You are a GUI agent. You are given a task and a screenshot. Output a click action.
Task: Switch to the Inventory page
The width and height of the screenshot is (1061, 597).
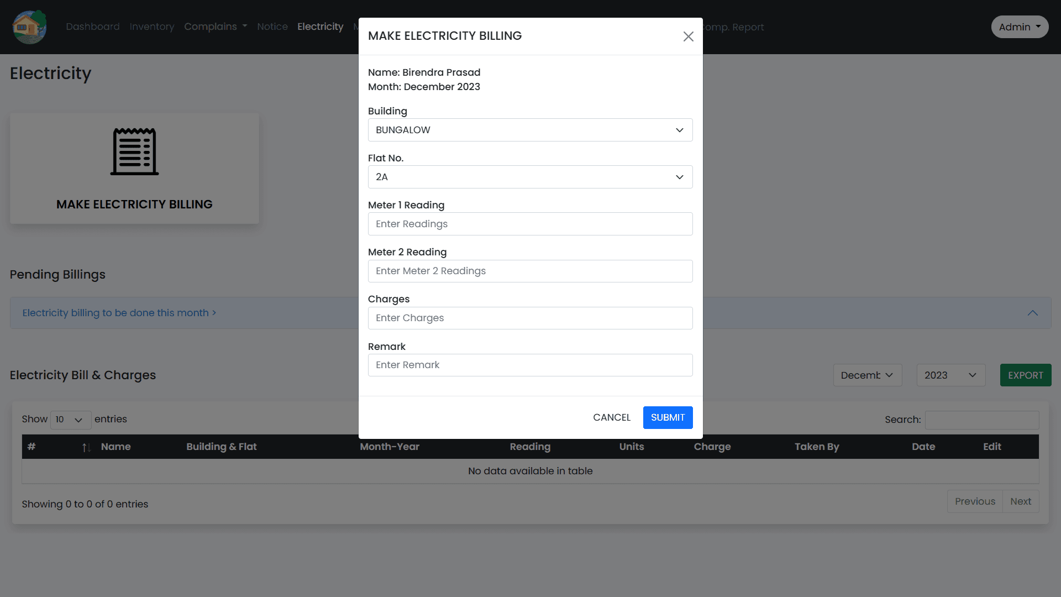151,27
